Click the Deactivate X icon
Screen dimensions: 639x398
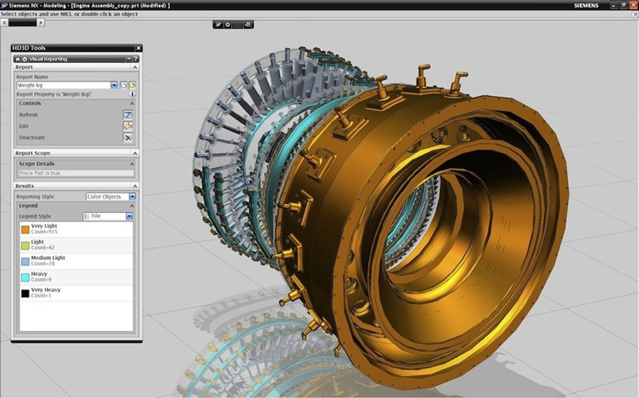tap(128, 138)
